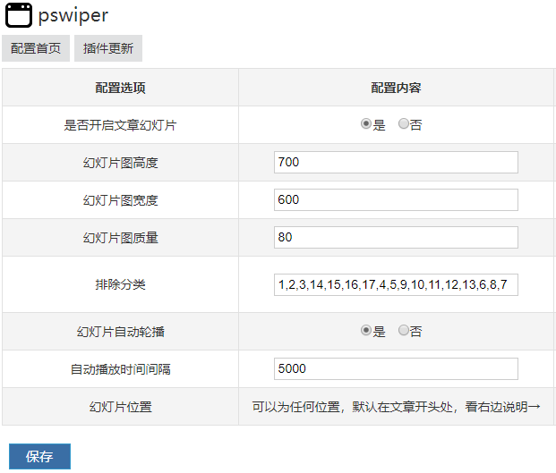The height and width of the screenshot is (473, 556).
Task: Click the 幻灯片图宽度 field showing 600
Action: (396, 199)
